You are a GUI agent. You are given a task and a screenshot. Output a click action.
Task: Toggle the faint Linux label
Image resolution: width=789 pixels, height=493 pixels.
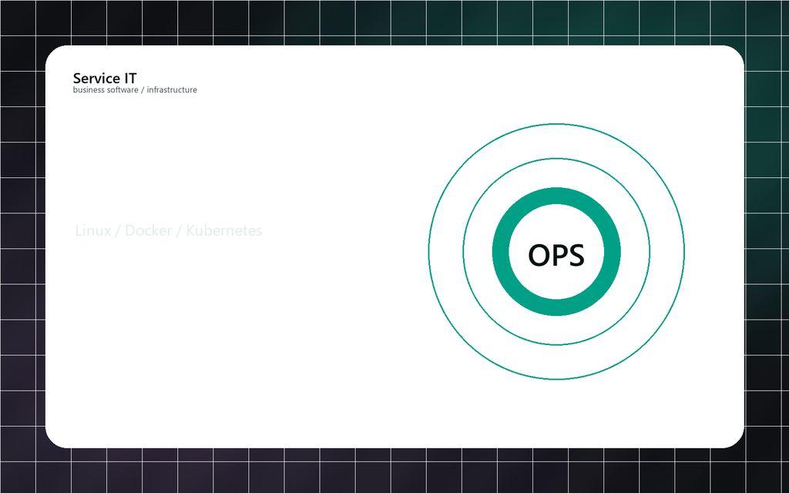click(x=92, y=230)
